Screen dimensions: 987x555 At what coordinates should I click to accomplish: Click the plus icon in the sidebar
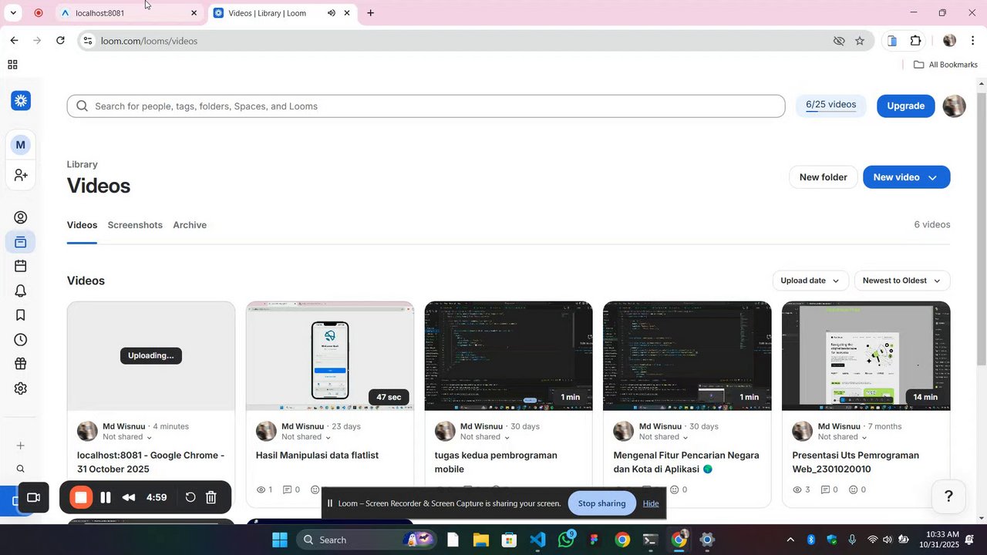(21, 446)
